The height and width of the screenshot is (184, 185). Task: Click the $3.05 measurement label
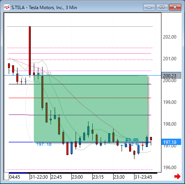[x=132, y=140]
